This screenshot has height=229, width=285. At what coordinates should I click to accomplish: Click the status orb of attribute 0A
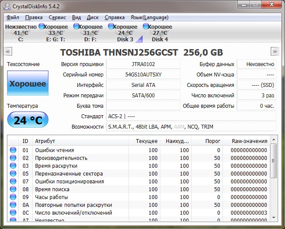(x=13, y=205)
